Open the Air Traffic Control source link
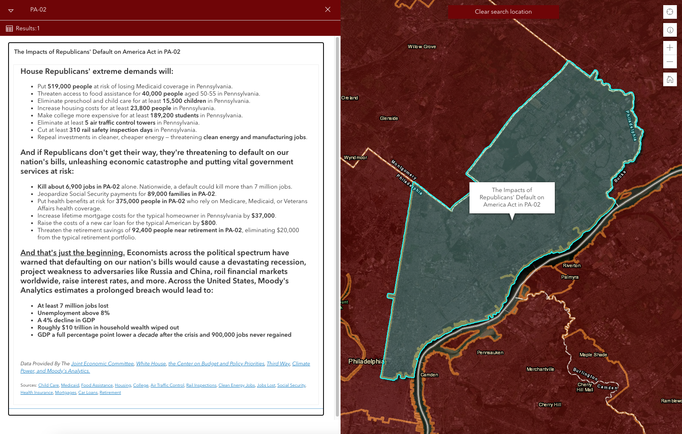The width and height of the screenshot is (682, 434). click(x=167, y=385)
